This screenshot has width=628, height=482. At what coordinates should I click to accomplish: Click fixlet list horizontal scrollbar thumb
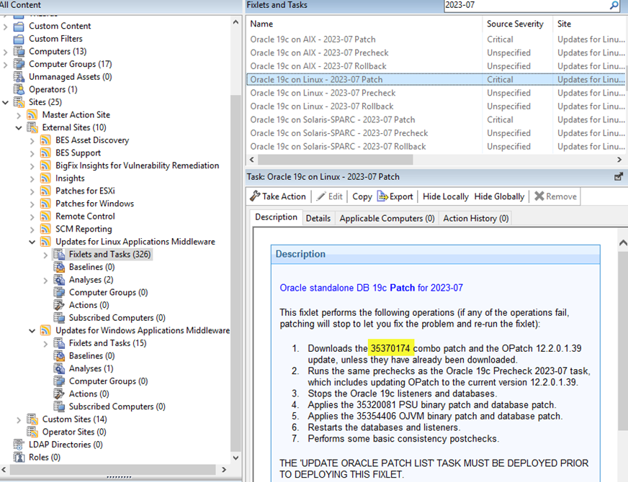(x=335, y=160)
